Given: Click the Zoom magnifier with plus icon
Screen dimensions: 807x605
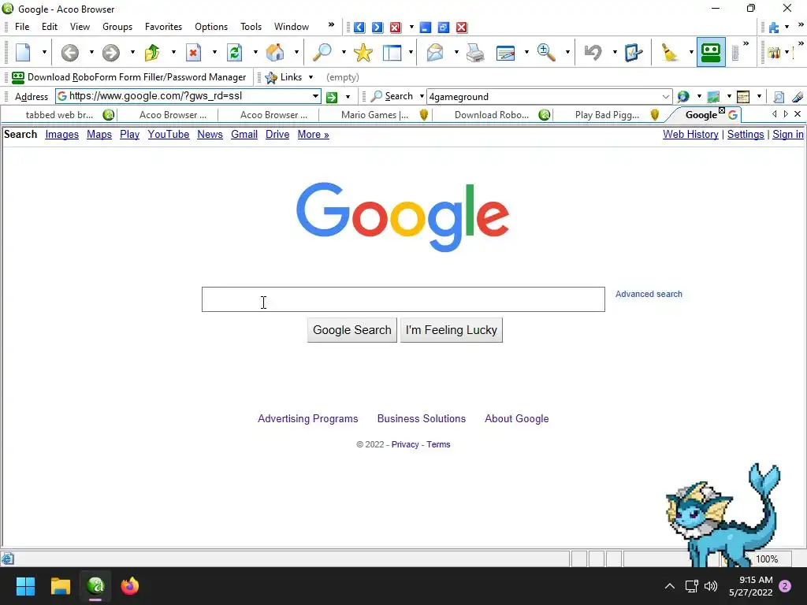Looking at the screenshot, I should (x=545, y=53).
